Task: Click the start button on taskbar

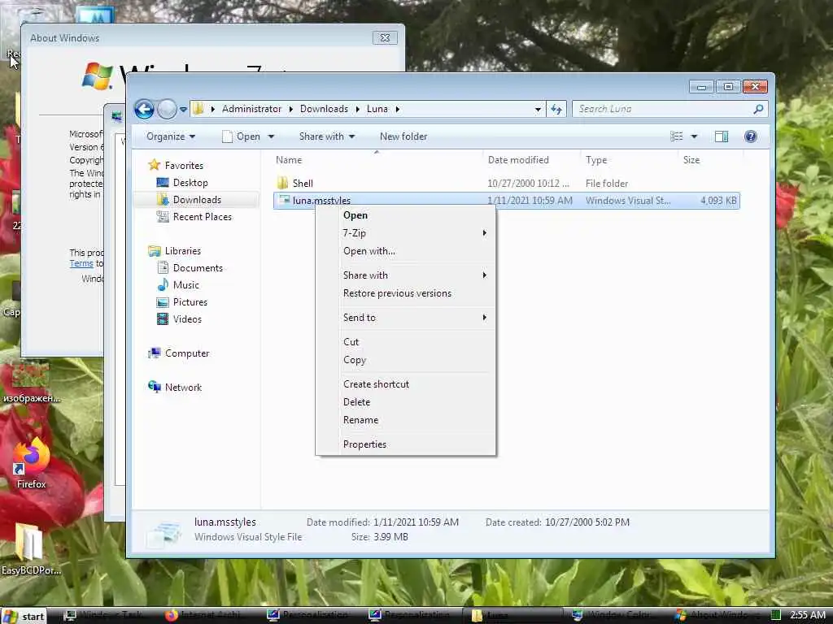Action: pos(24,616)
